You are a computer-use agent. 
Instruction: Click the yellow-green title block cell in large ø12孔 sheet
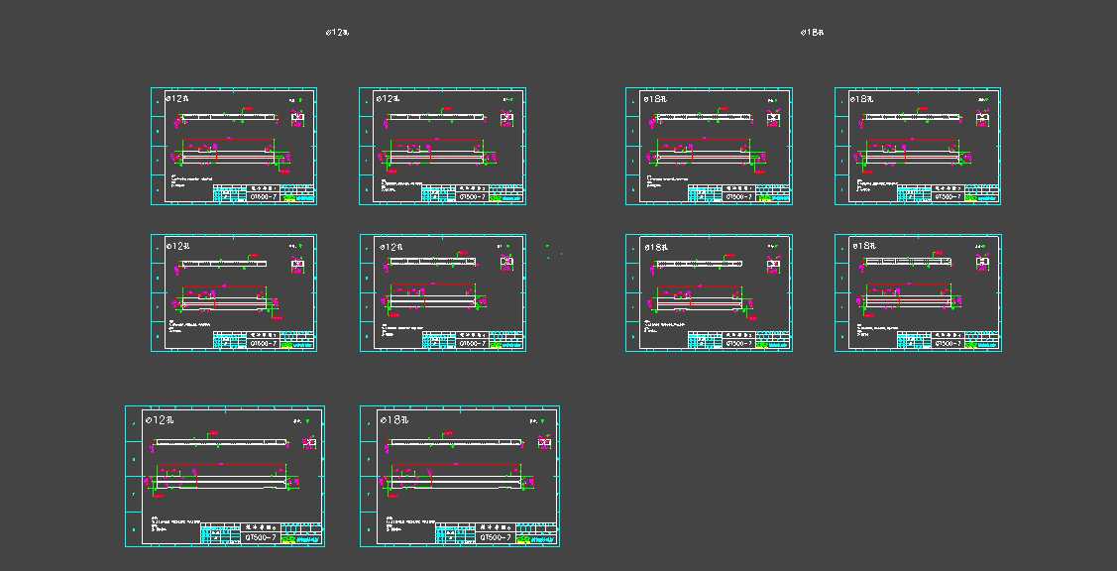click(x=288, y=540)
